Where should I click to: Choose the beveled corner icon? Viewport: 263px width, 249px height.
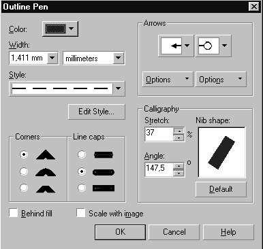click(46, 188)
